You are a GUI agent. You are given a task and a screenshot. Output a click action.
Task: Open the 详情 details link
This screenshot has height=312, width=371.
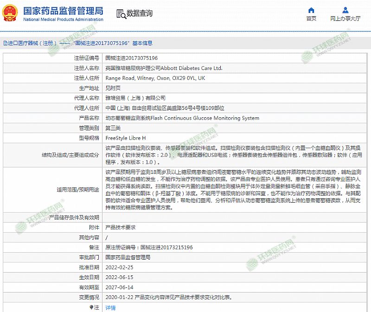110,307
